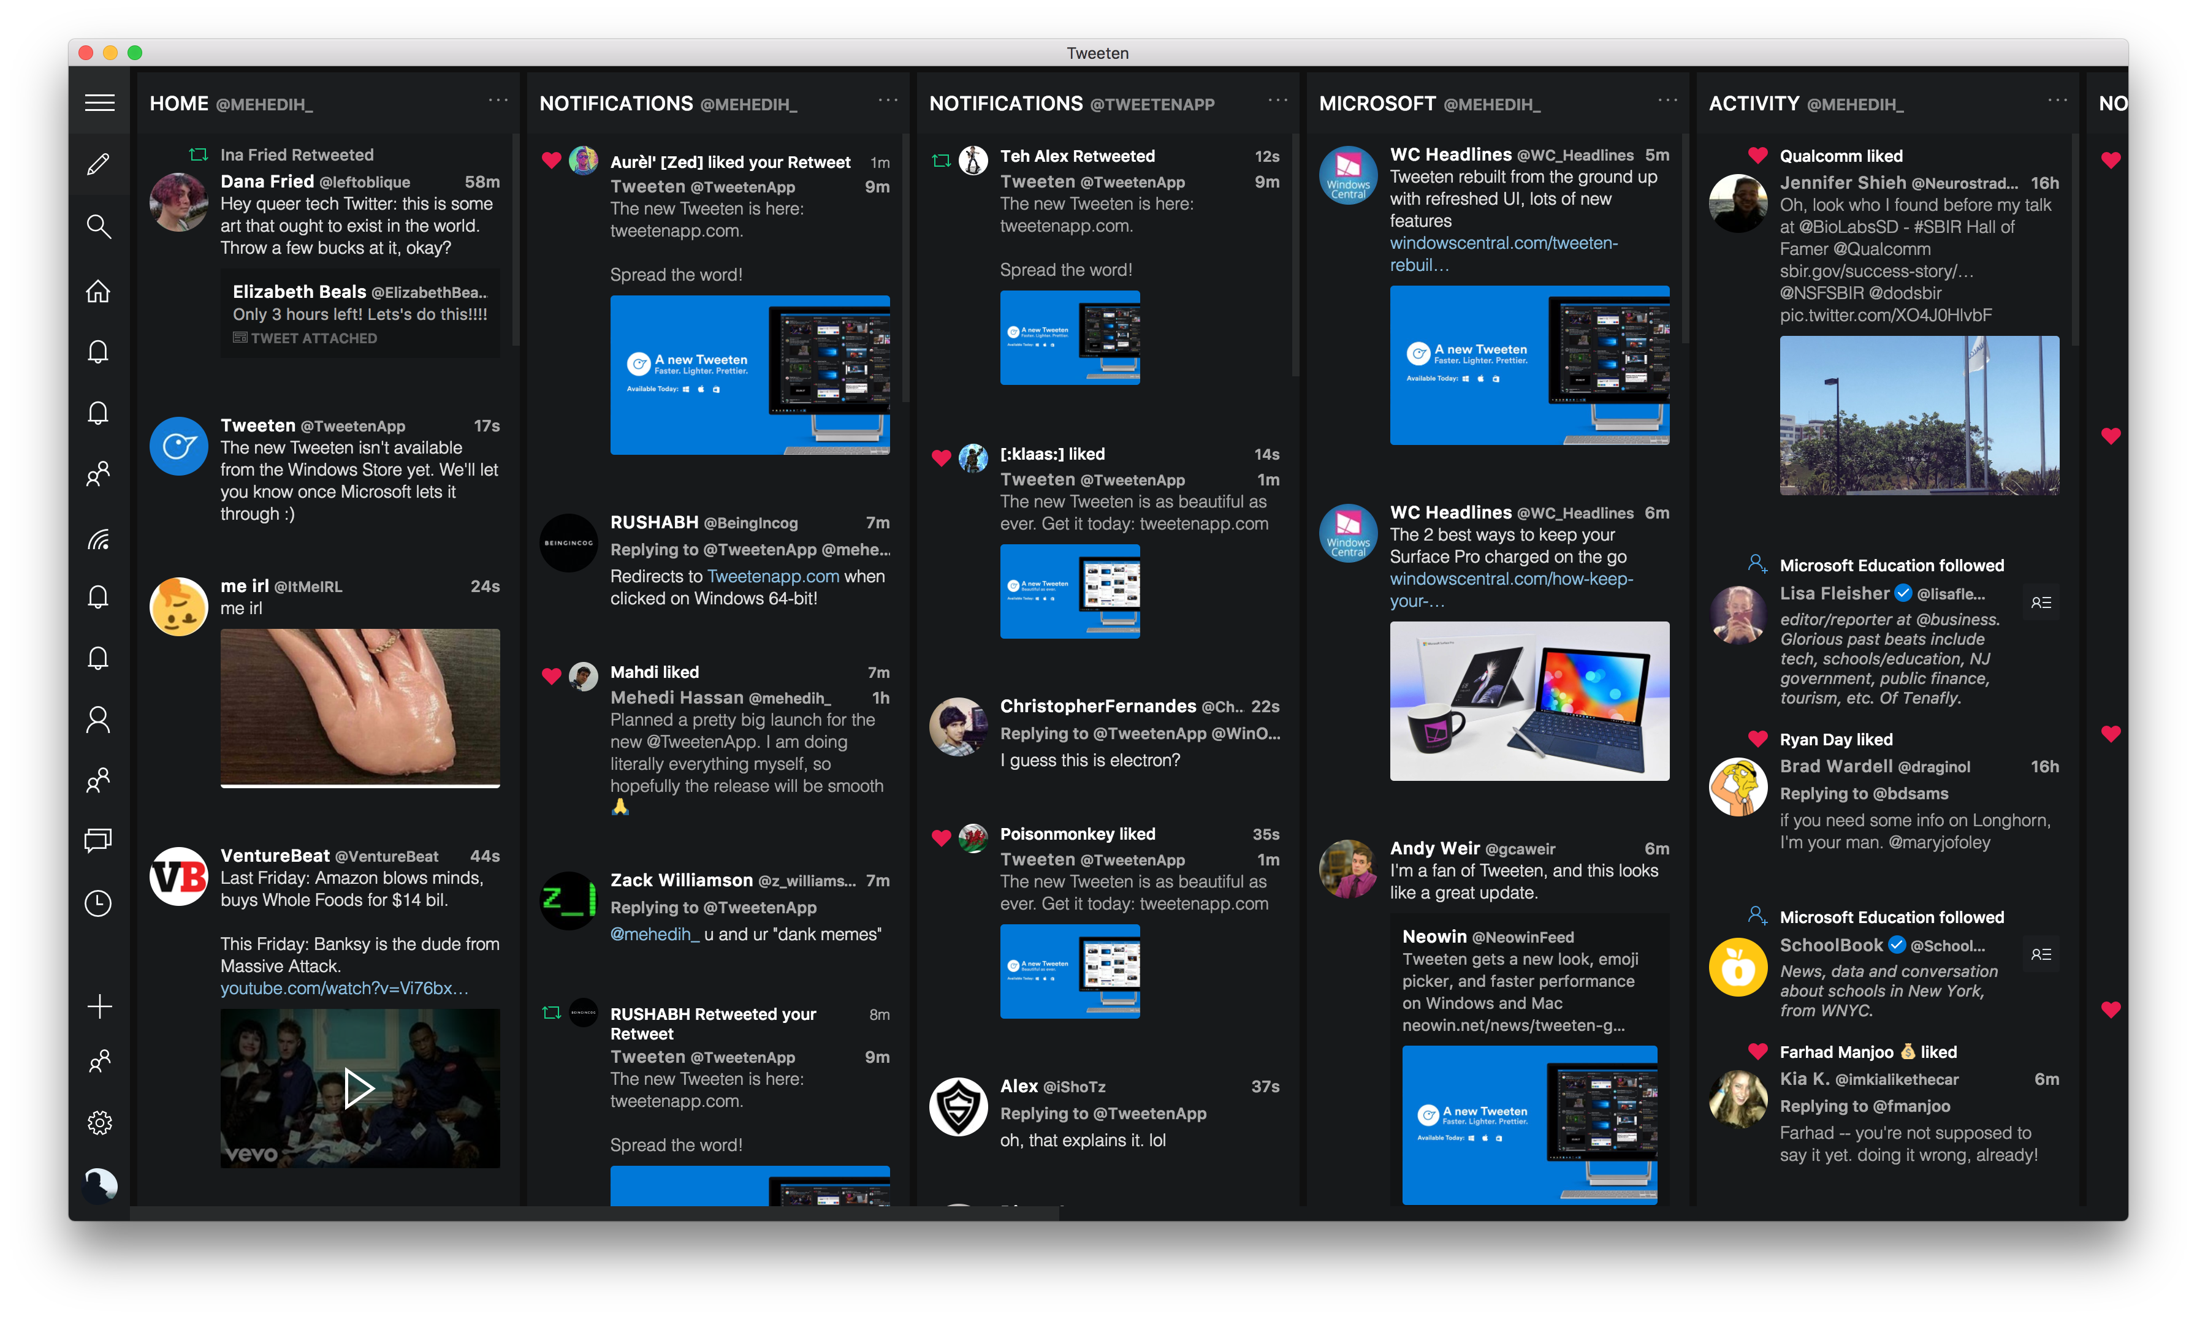This screenshot has height=1319, width=2197.
Task: Open search via the magnifier icon
Action: pos(99,226)
